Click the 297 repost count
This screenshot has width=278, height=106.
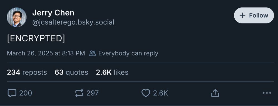[92, 93]
